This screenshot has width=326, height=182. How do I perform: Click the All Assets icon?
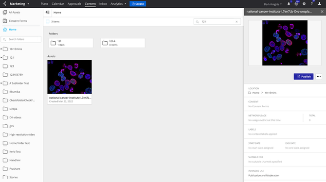(x=5, y=13)
